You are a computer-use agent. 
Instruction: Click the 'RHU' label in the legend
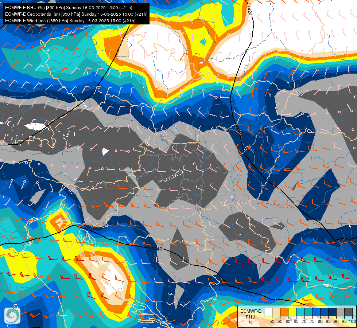coord(251,317)
